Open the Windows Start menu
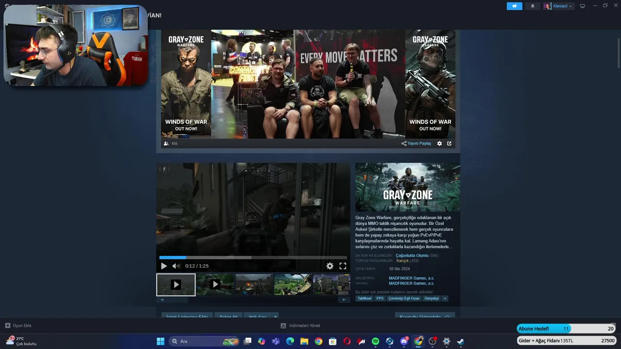The image size is (621, 349). click(x=161, y=341)
